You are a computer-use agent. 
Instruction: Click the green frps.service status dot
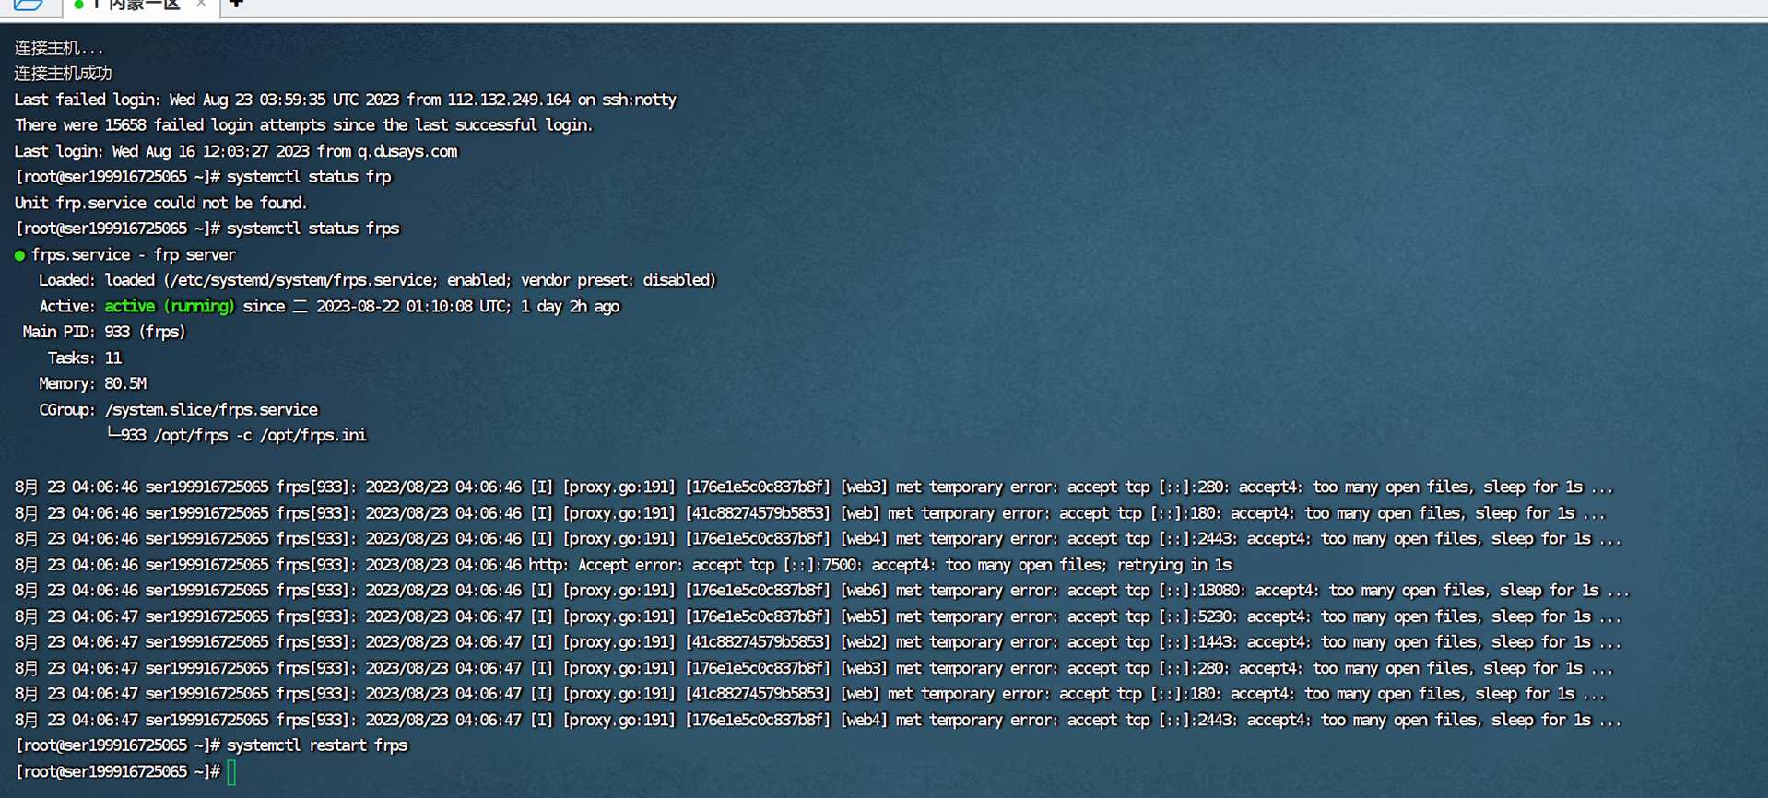click(x=19, y=255)
